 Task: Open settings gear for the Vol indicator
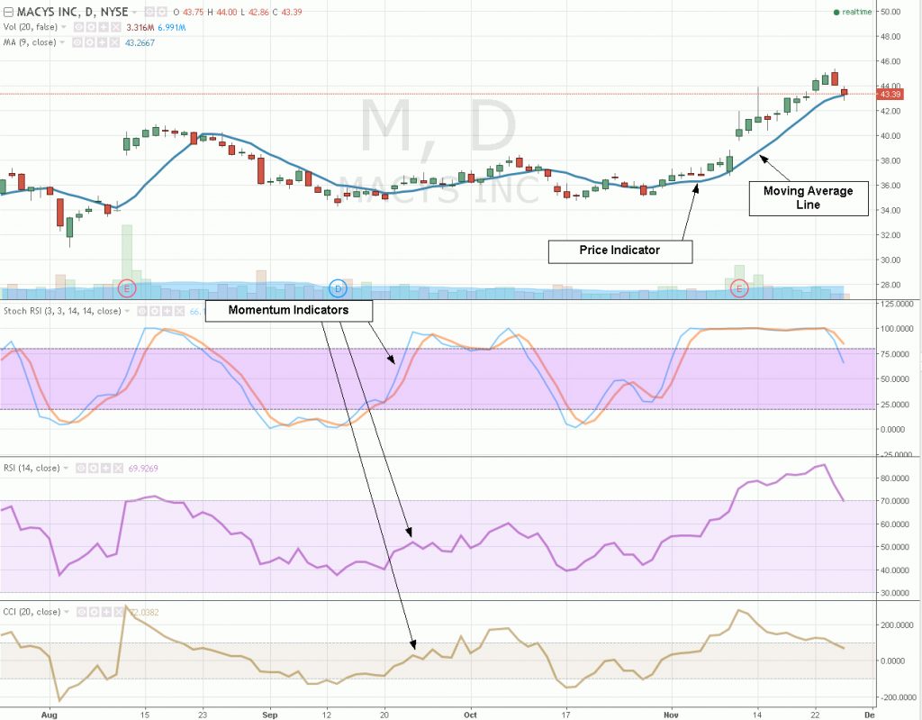(91, 27)
